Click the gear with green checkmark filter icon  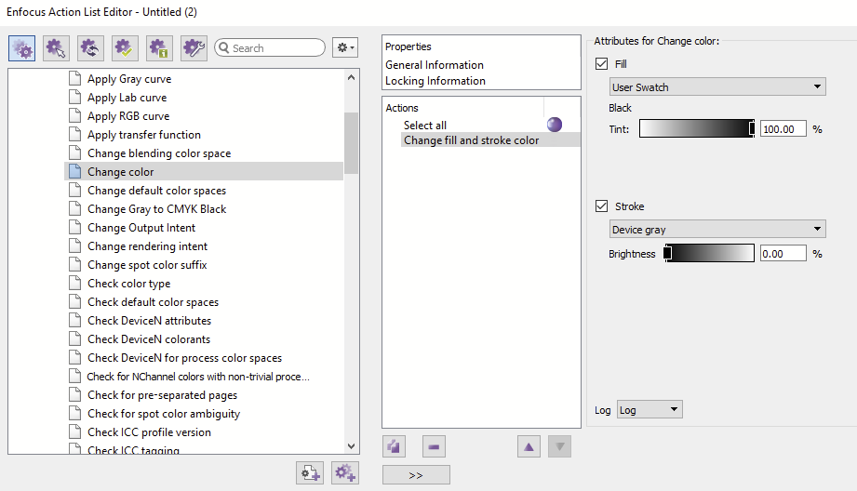125,48
